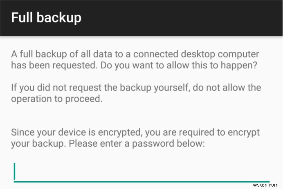Click the wsxdn.com watermark
The height and width of the screenshot is (189, 283).
[264, 183]
